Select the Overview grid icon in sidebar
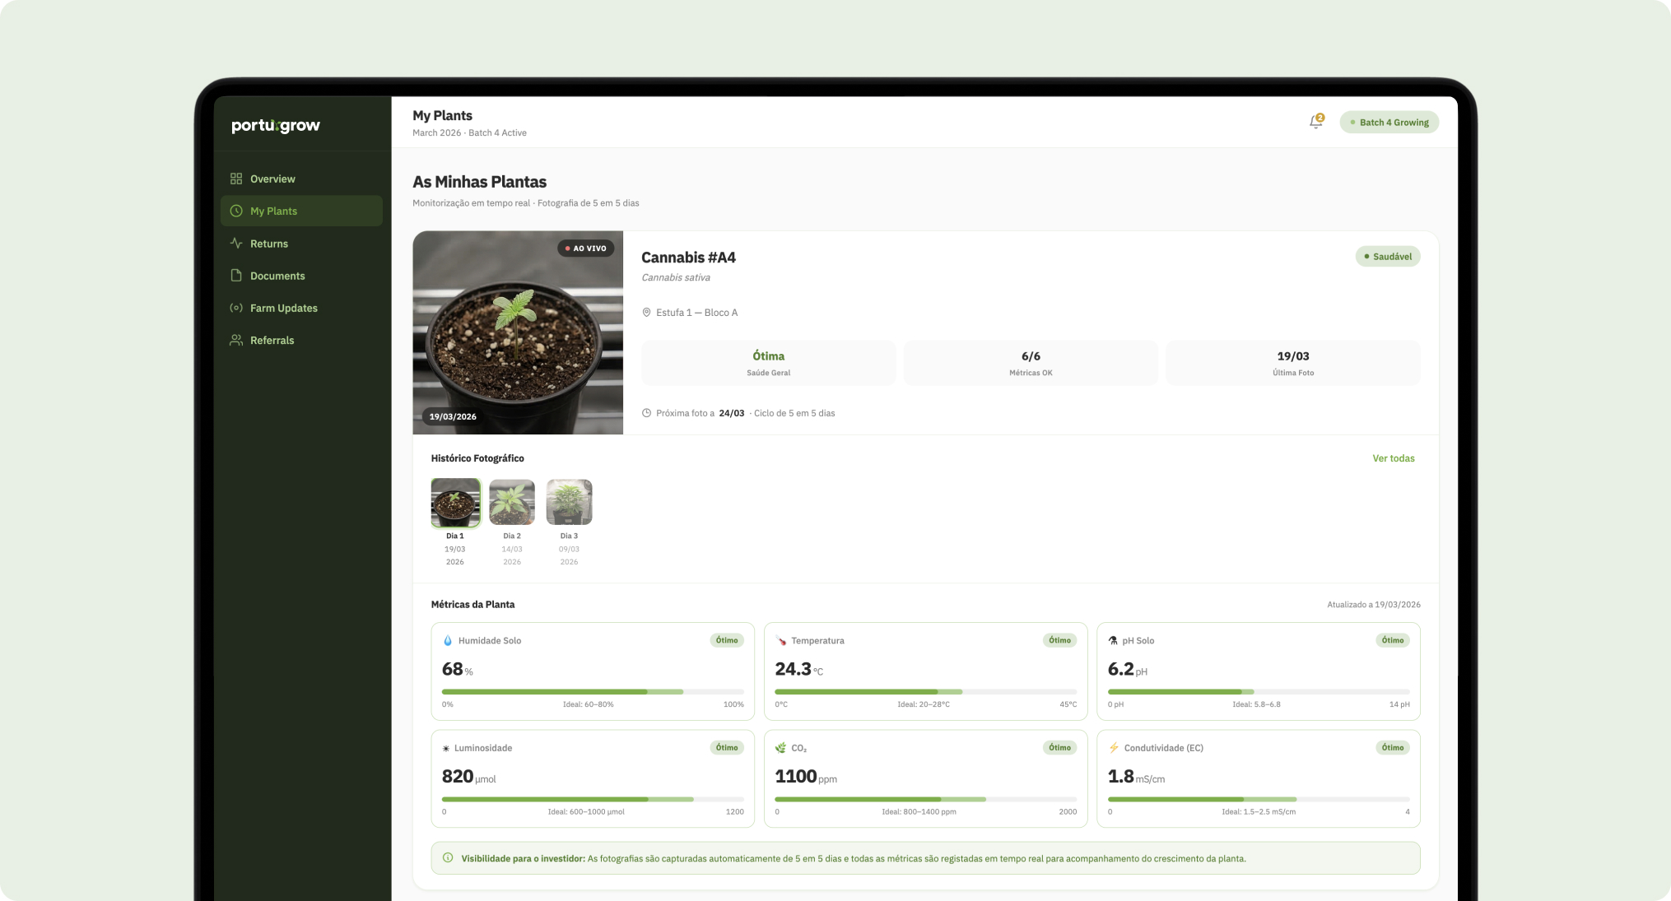This screenshot has width=1671, height=901. (236, 178)
